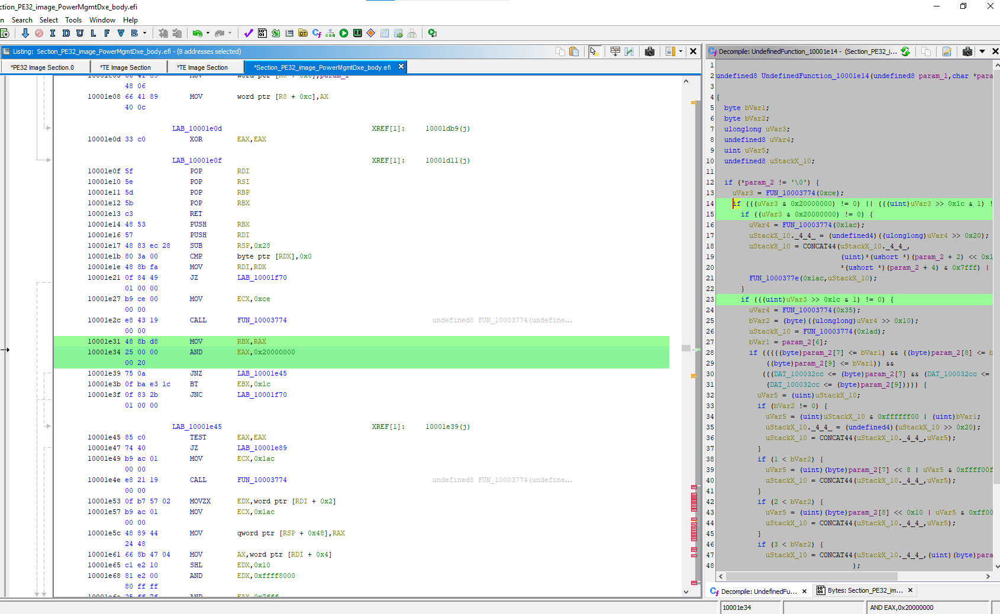Jump to next Instruction (I) icon

pos(53,33)
